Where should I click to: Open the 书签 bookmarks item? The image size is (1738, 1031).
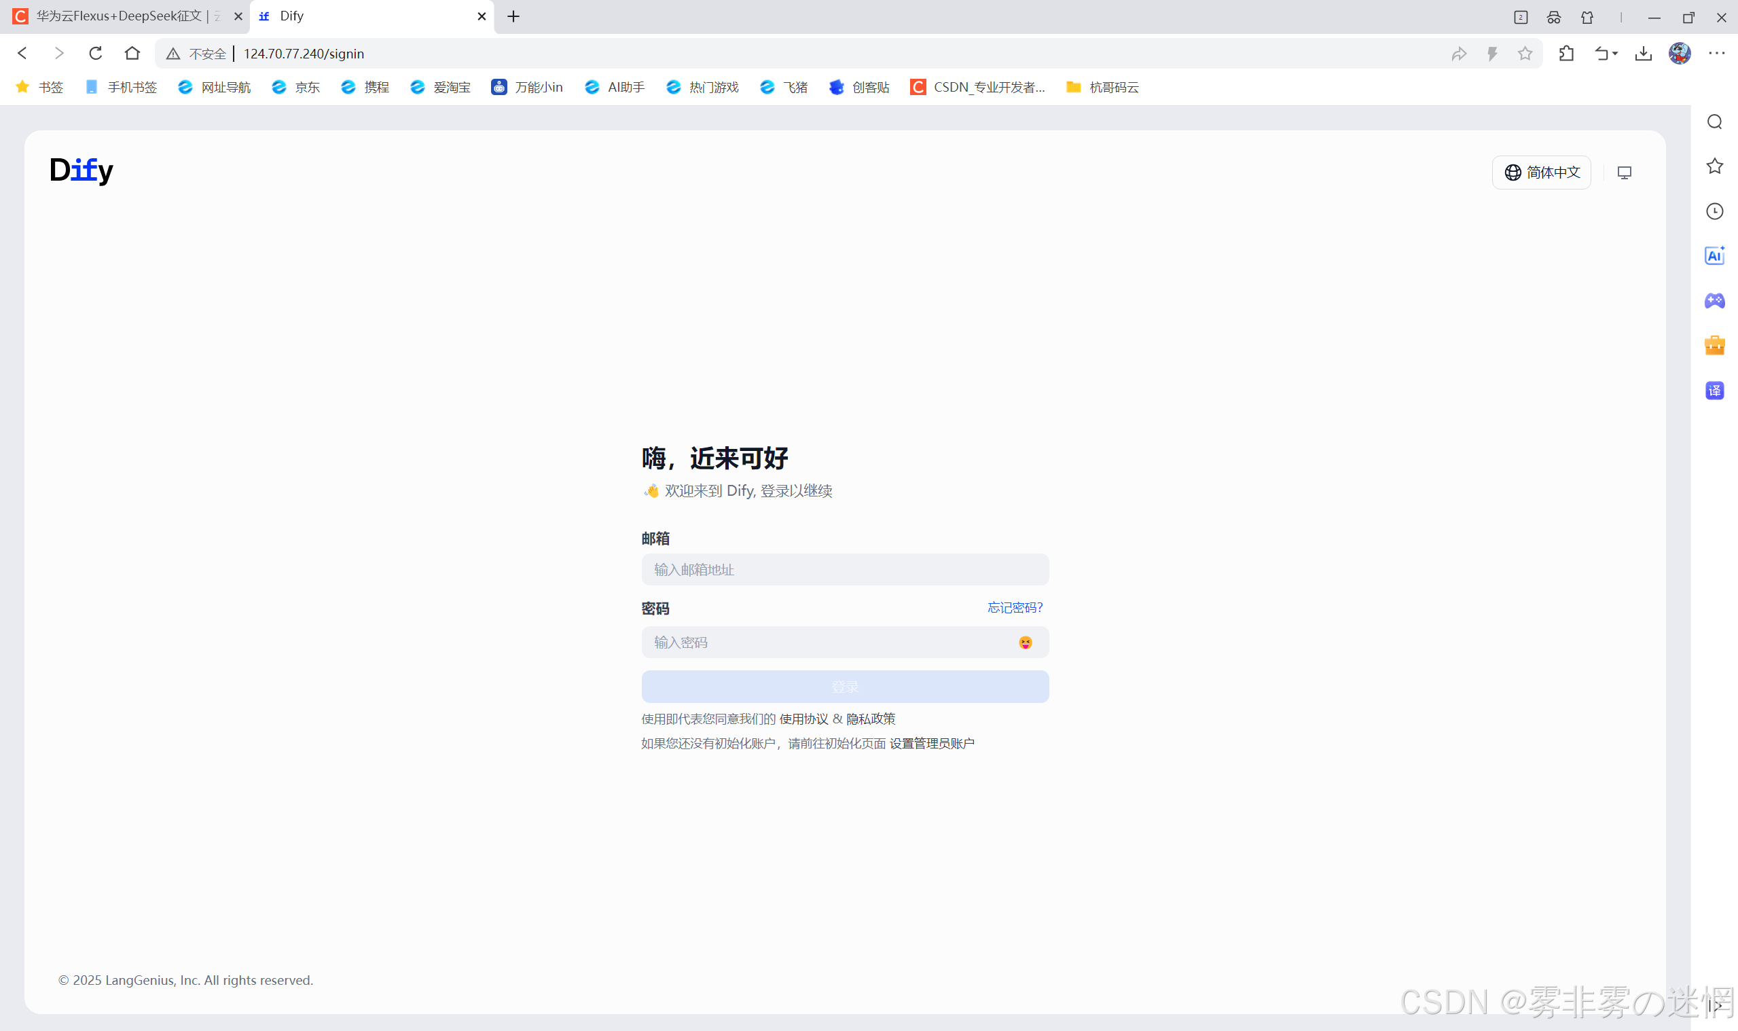coord(39,87)
